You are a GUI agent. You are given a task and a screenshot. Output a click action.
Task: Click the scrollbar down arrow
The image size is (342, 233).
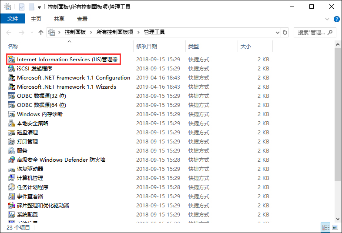338,219
